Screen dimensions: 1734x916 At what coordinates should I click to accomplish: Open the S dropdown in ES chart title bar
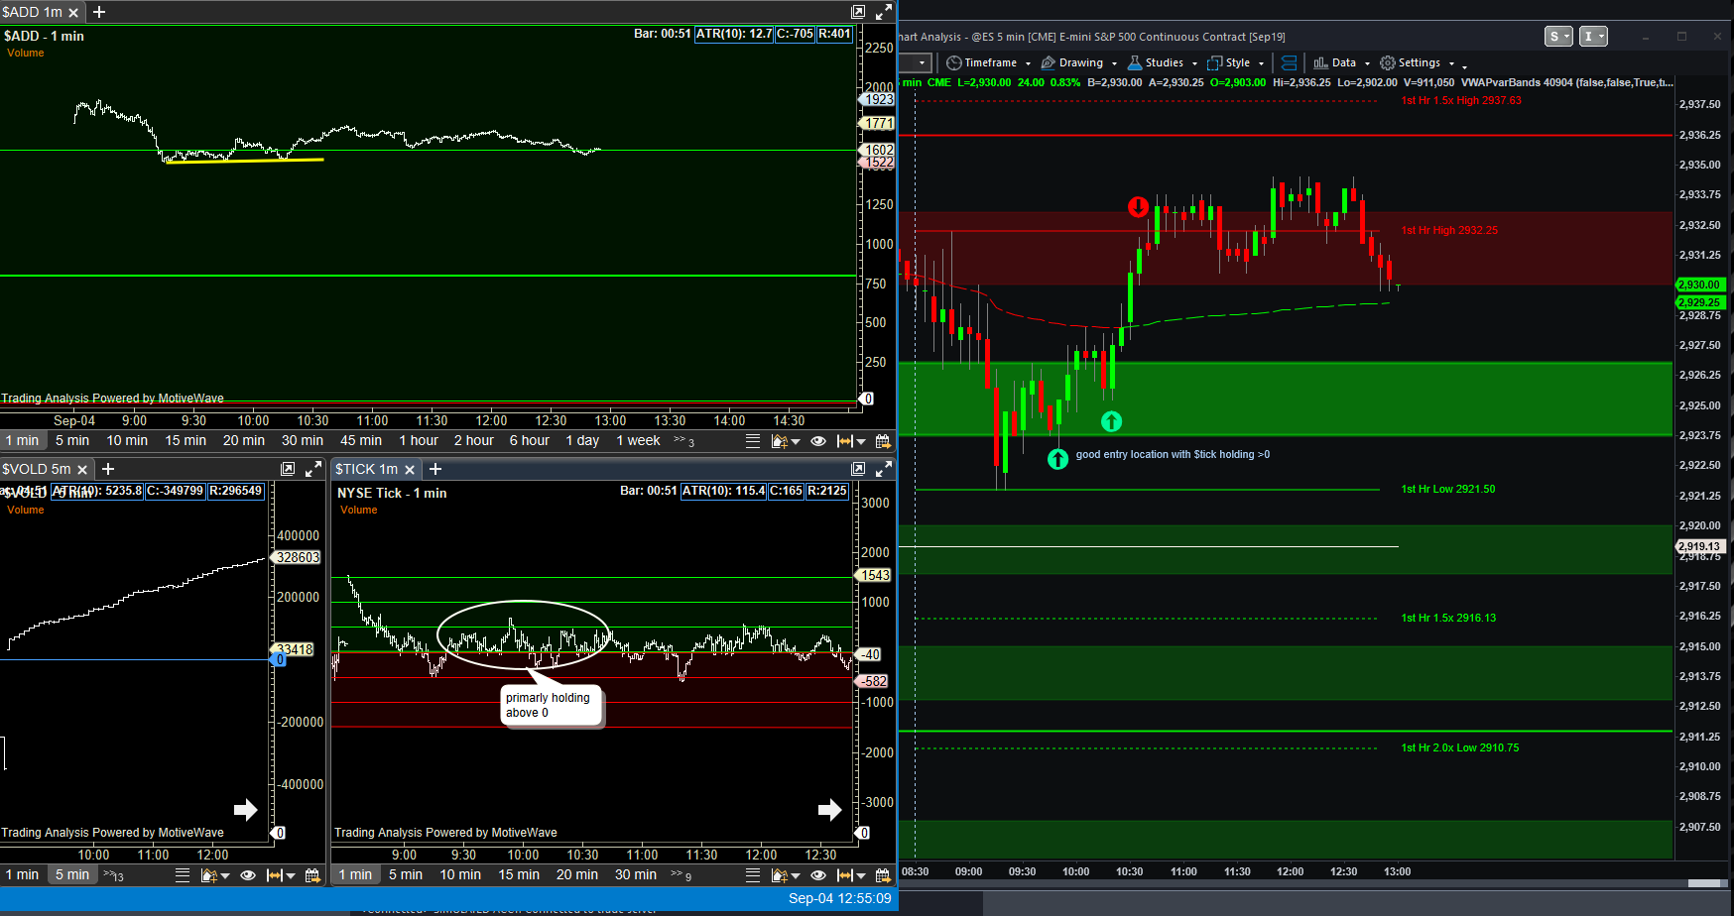tap(1559, 37)
